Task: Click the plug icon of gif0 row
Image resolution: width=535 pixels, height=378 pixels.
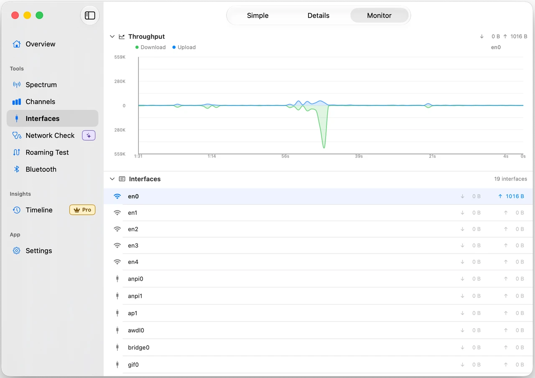Action: tap(117, 365)
